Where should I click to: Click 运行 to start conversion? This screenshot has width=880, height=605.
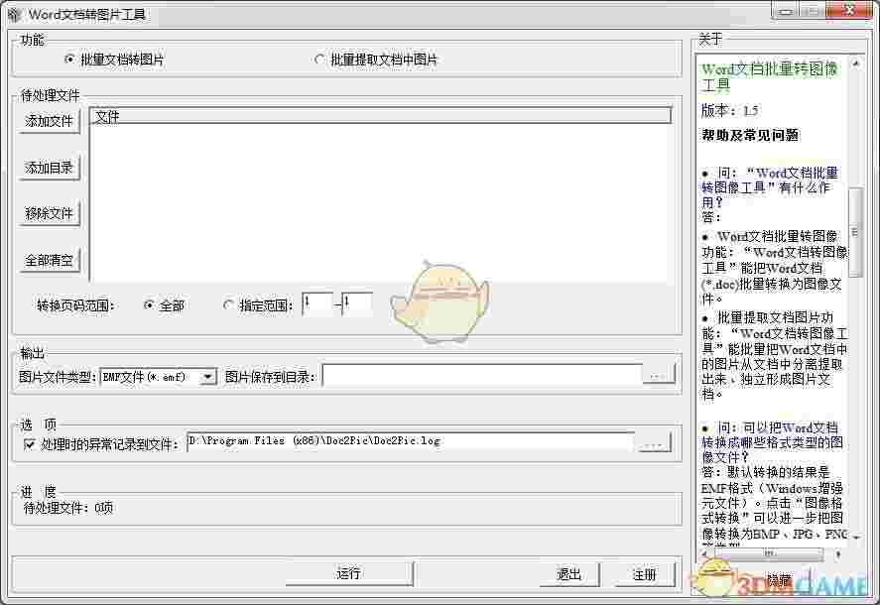(x=349, y=573)
